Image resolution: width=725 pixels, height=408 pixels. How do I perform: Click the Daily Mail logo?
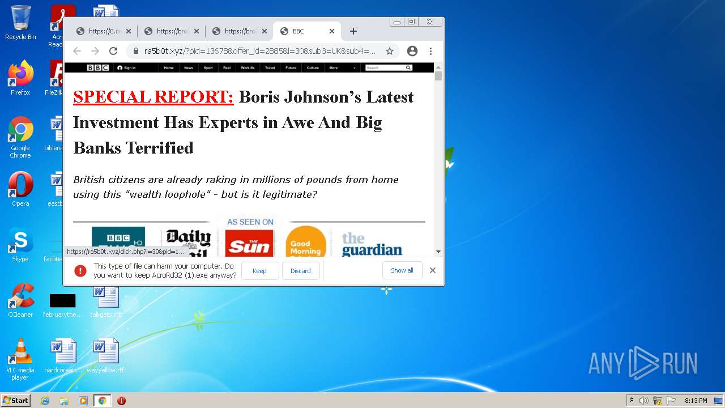tap(189, 243)
